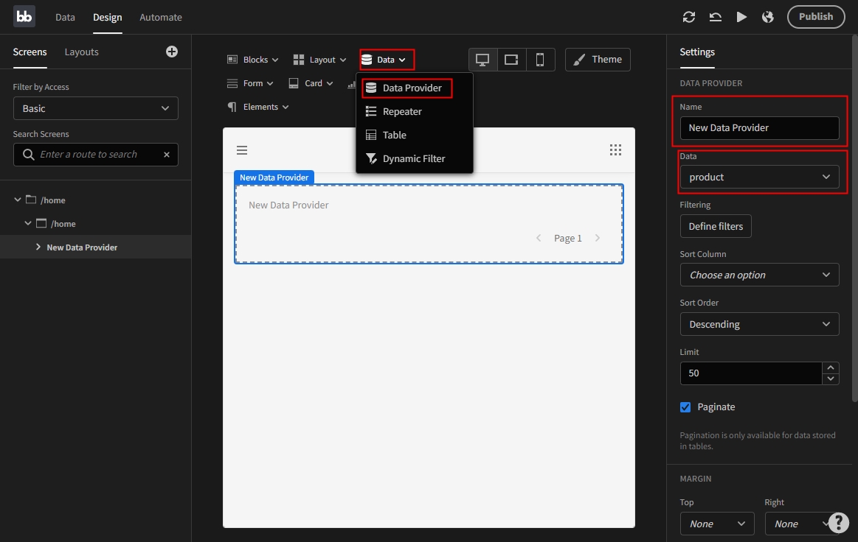Viewport: 858px width, 542px height.
Task: Open the Sort Order dropdown
Action: 759,324
